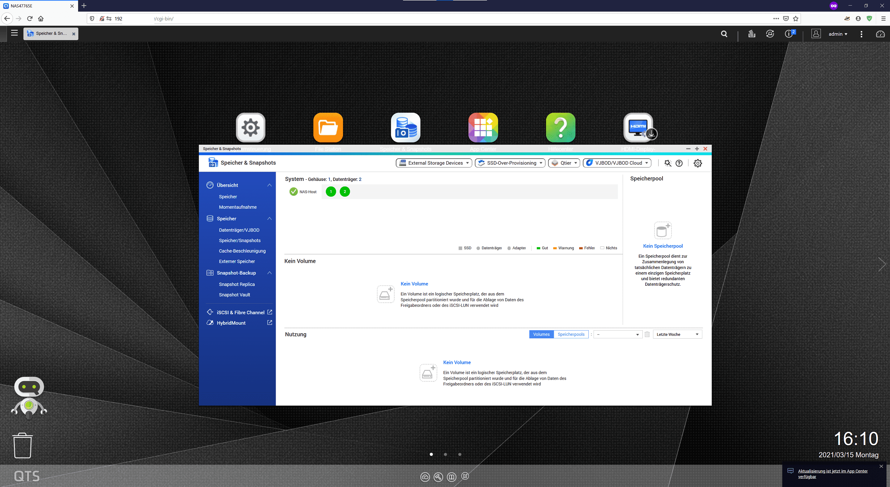
Task: Open the dashboard gauge icon
Action: coord(880,34)
